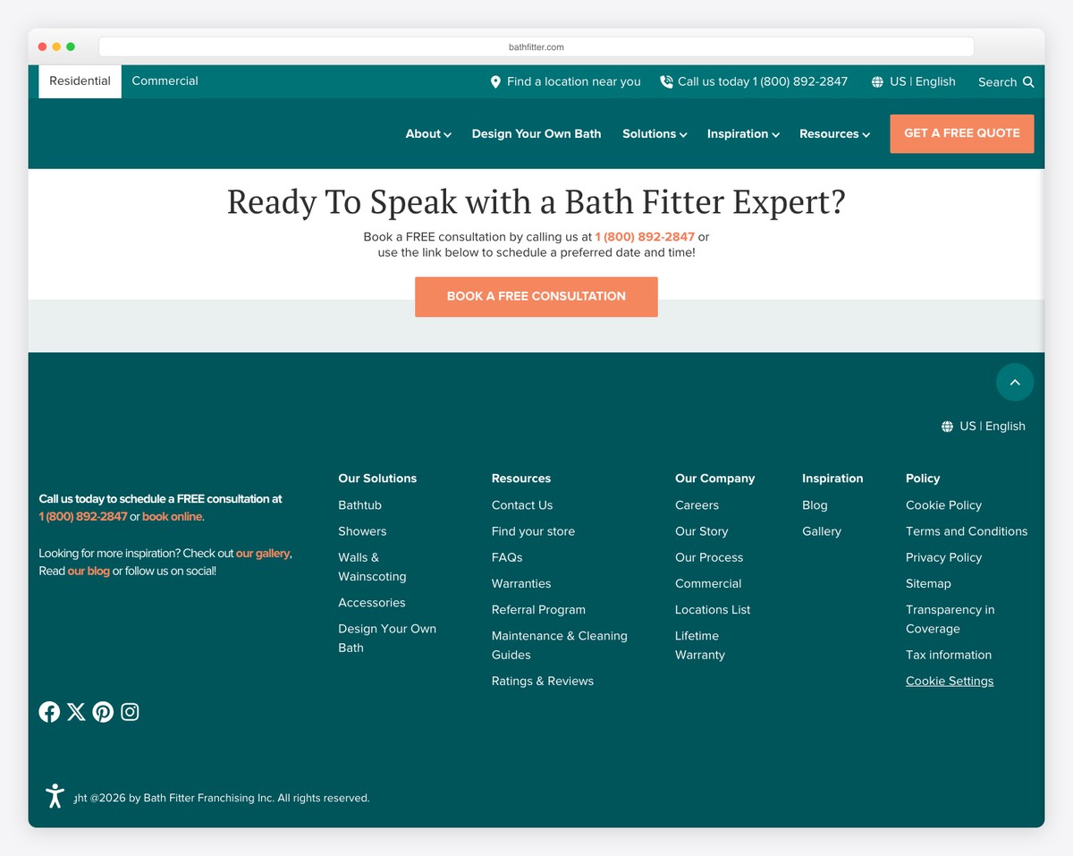Click Find a location near you
The height and width of the screenshot is (856, 1073).
(x=565, y=81)
